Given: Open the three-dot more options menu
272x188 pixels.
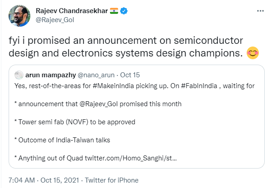Looking at the screenshot, I should click(x=258, y=10).
